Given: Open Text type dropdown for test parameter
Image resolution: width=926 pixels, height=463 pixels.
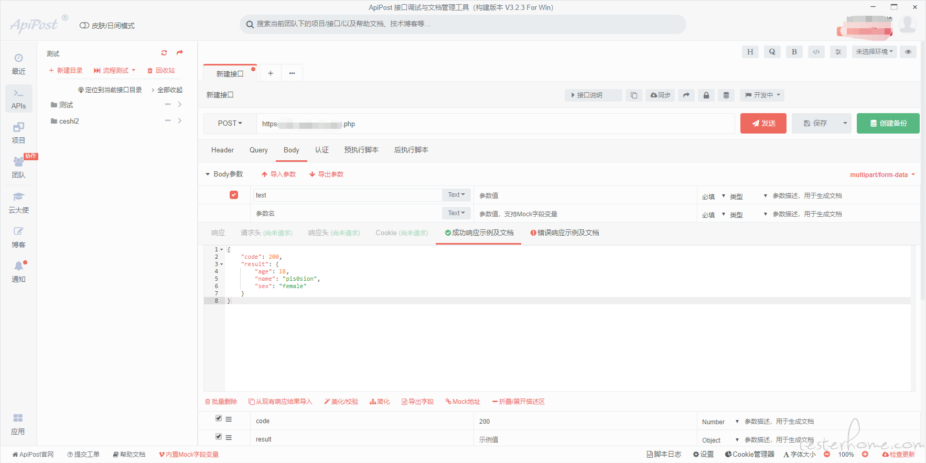Looking at the screenshot, I should click(x=456, y=195).
